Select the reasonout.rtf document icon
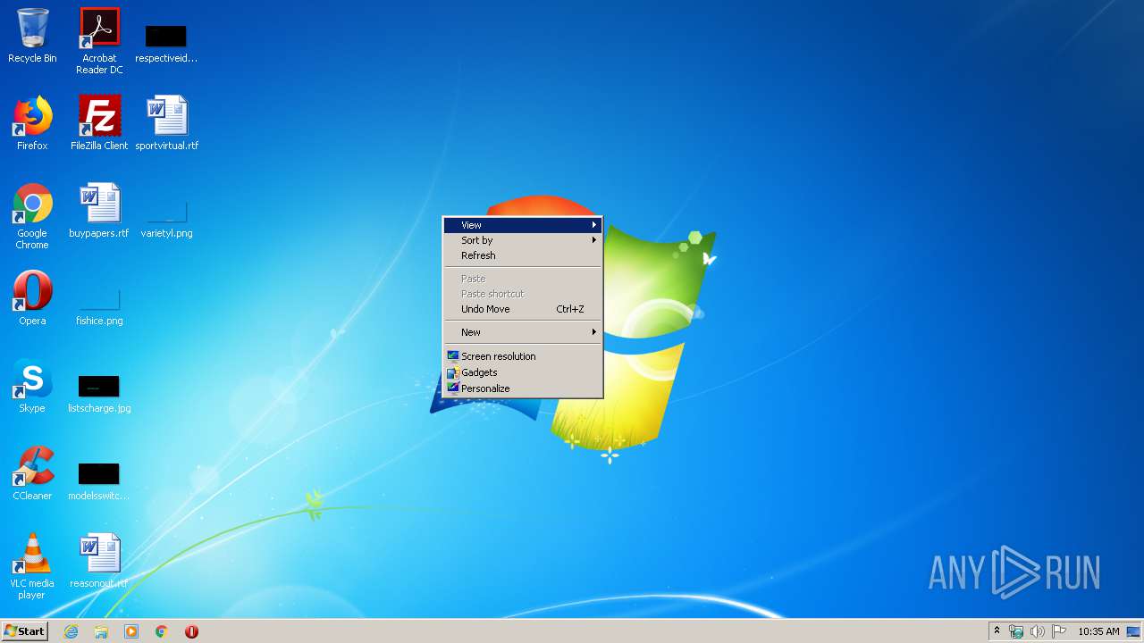 coord(99,561)
